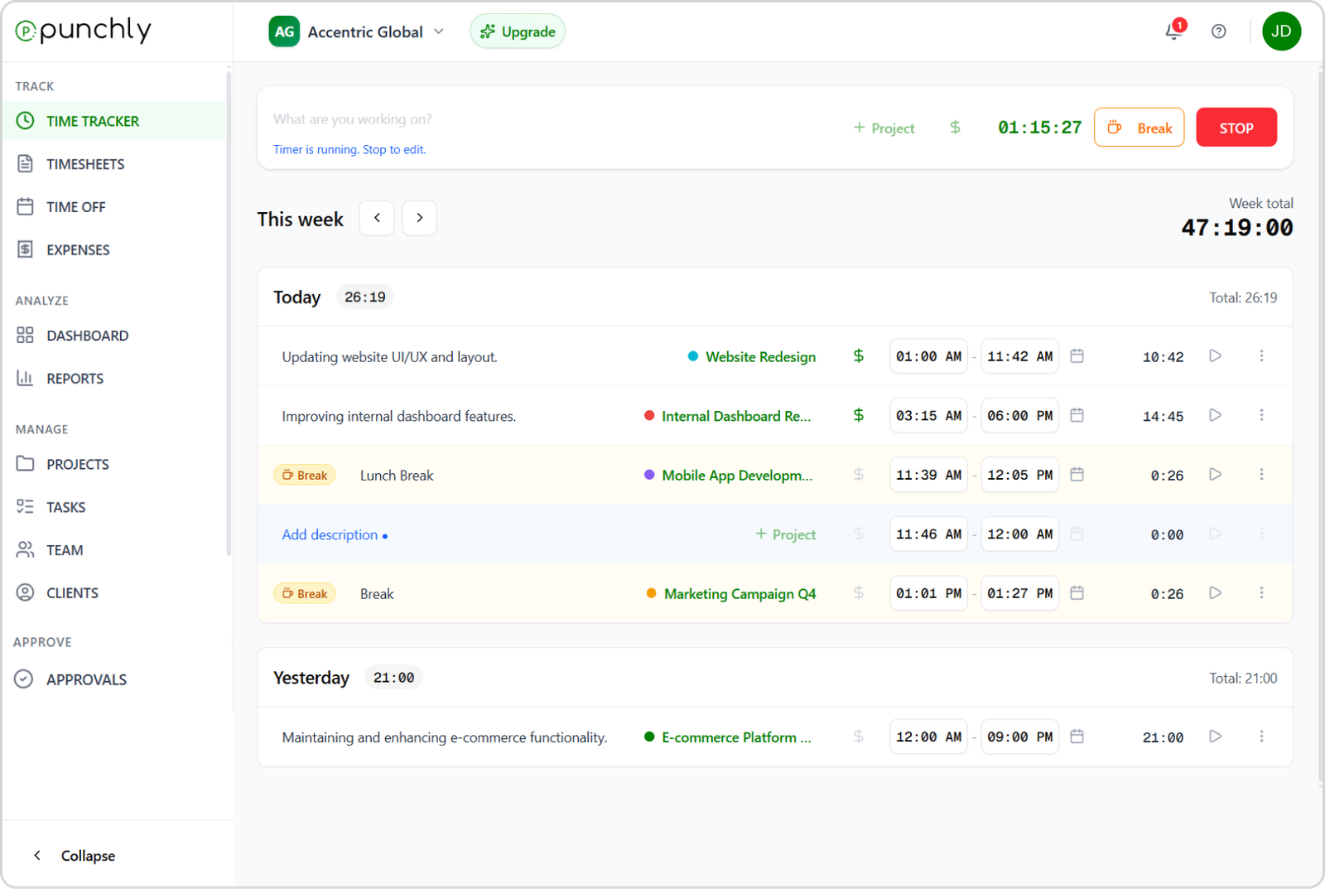
Task: Enable billable for yesterday's E-commerce entry
Action: pyautogui.click(x=859, y=736)
